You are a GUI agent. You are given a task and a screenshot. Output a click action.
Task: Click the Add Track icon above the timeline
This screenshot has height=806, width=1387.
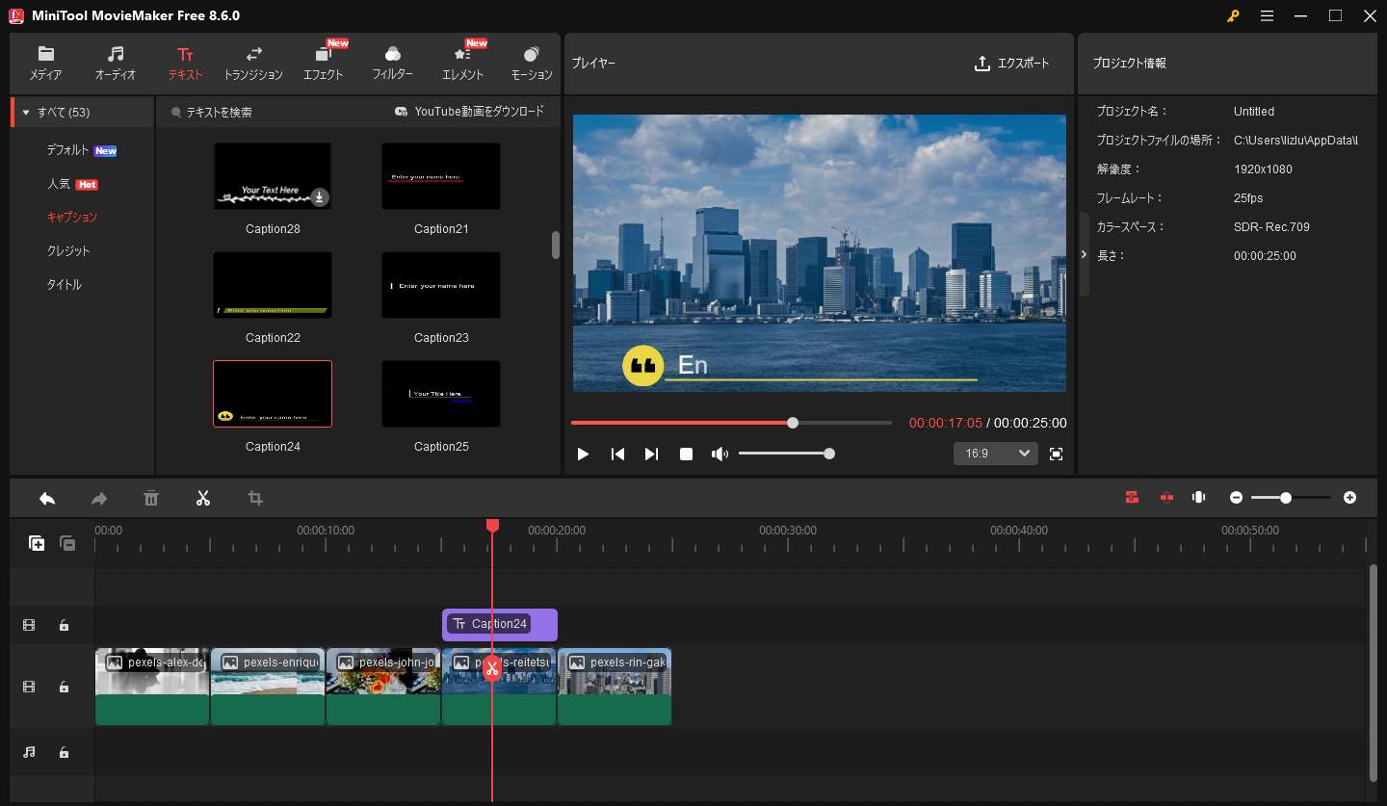[x=36, y=543]
